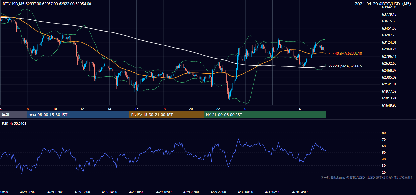Click the price axis value 62468.87
416x195 pixels.
pos(389,70)
